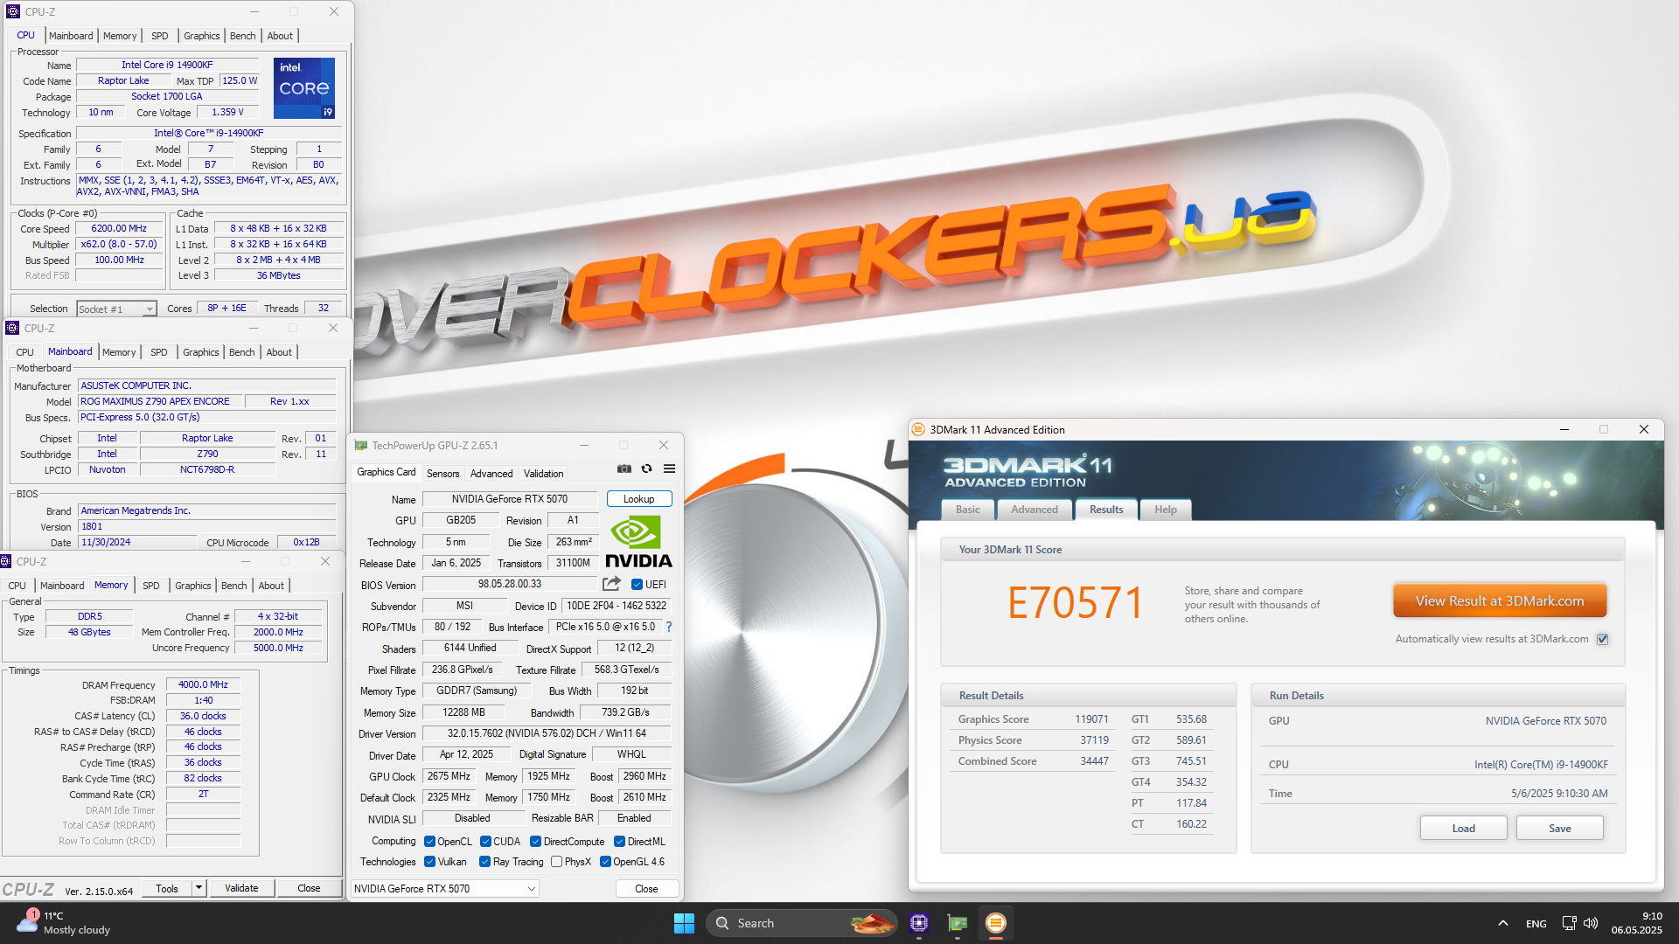Viewport: 1679px width, 944px height.
Task: Click clock and date in taskbar
Action: 1636,923
